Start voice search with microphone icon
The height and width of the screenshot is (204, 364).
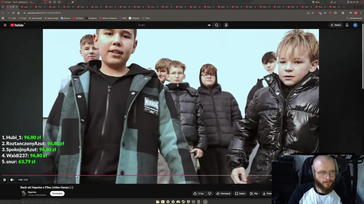click(x=226, y=25)
